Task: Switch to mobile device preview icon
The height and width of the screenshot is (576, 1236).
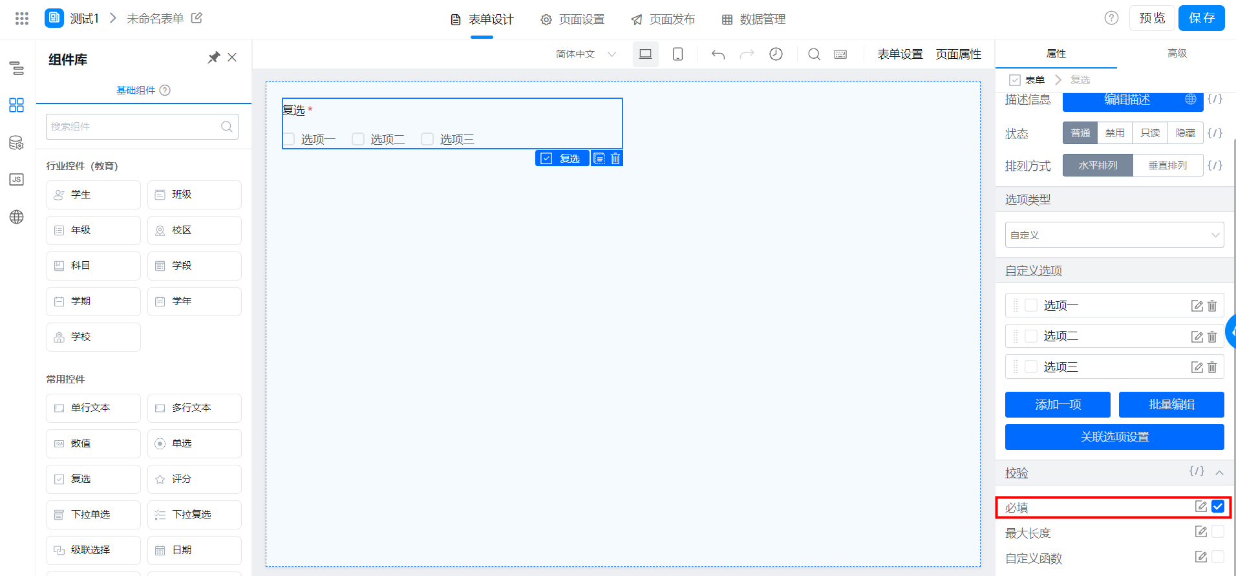Action: (x=677, y=54)
